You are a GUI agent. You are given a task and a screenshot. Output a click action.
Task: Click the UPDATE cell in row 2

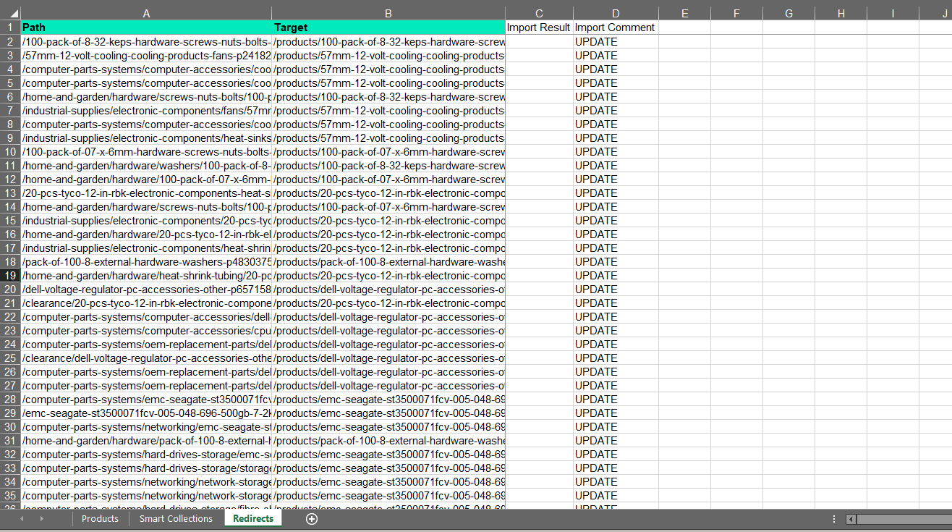[x=616, y=42]
